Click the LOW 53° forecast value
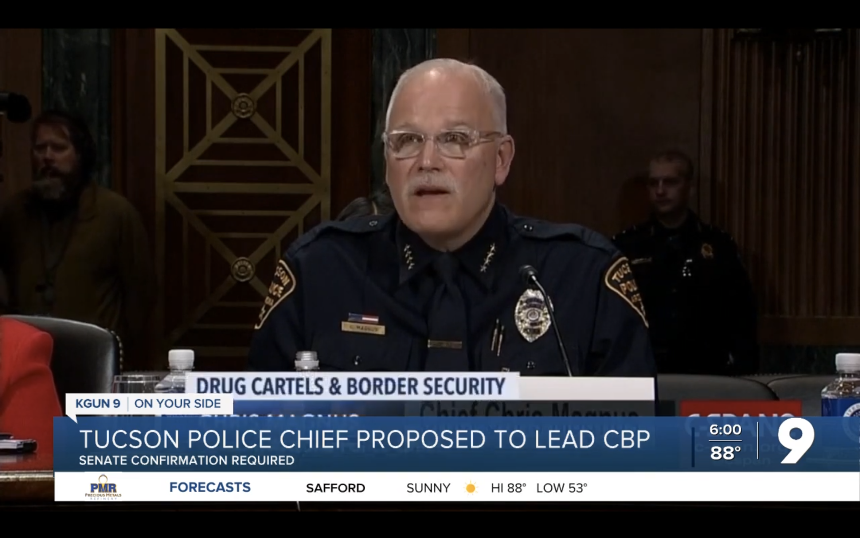The width and height of the screenshot is (860, 538). [x=562, y=488]
